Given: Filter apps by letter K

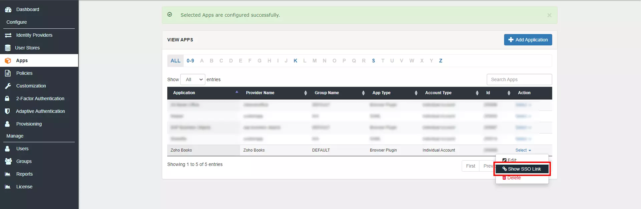Looking at the screenshot, I should coord(295,61).
